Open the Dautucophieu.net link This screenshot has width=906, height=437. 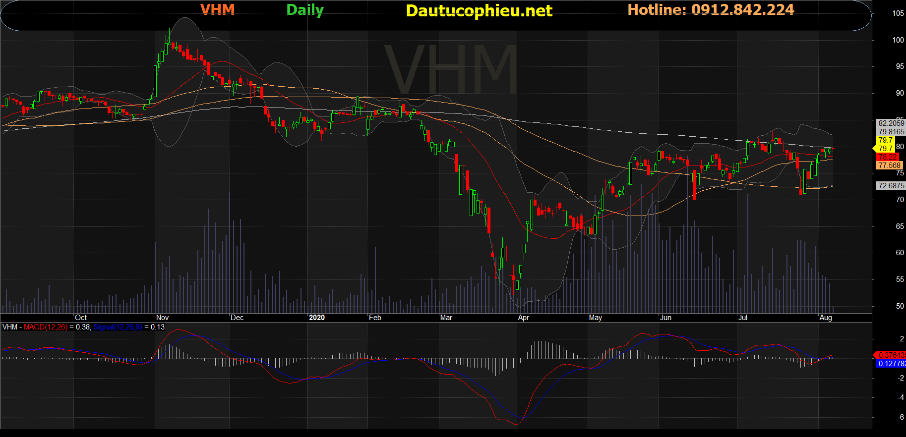[479, 11]
